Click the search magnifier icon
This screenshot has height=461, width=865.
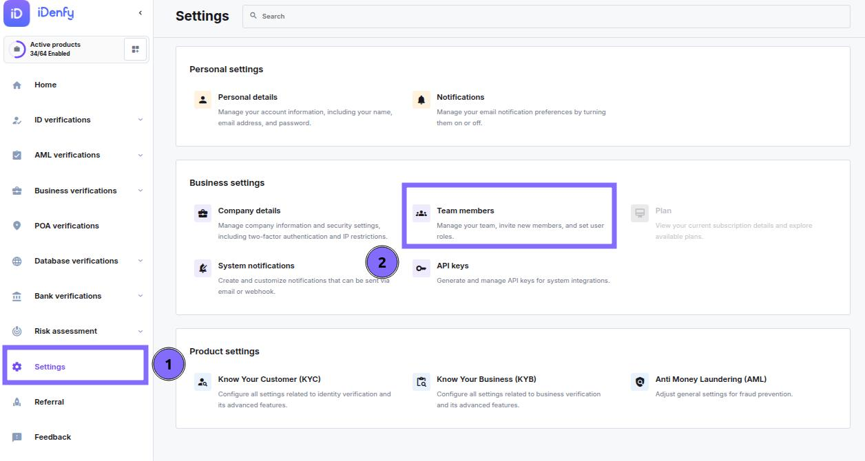tap(253, 16)
